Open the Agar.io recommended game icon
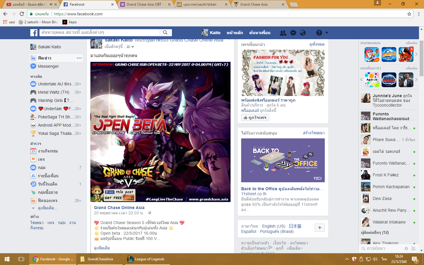This screenshot has width=424, height=265. point(372,80)
